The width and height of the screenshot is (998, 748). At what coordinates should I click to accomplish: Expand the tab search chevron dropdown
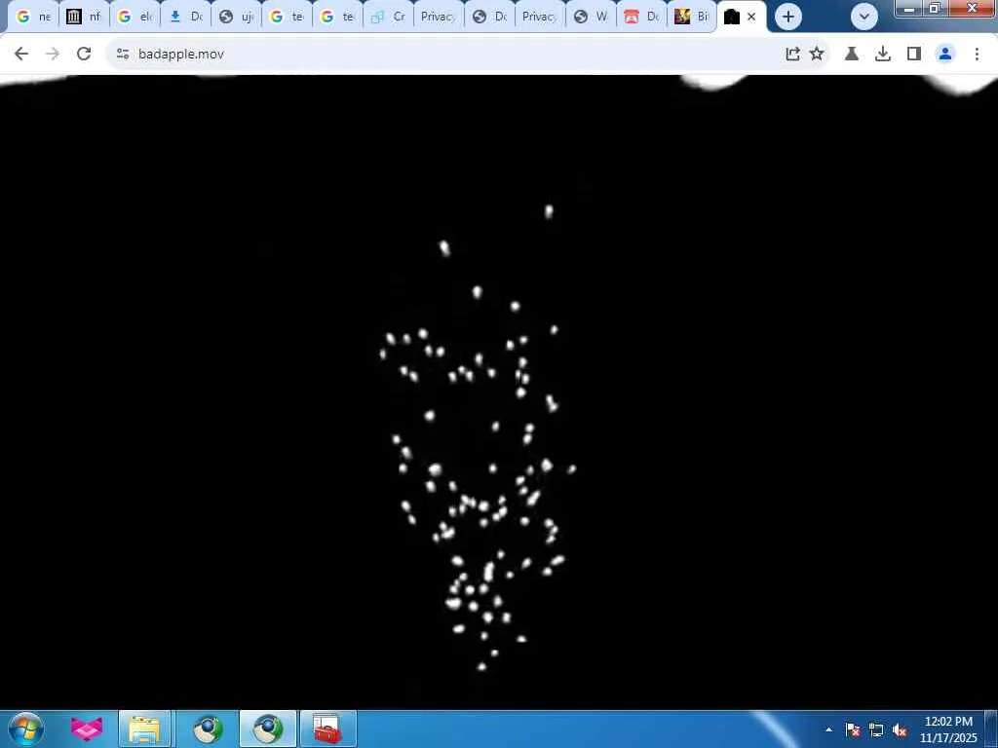[x=864, y=18]
